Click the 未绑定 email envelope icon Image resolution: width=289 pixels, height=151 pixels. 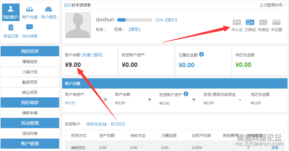coord(263,22)
